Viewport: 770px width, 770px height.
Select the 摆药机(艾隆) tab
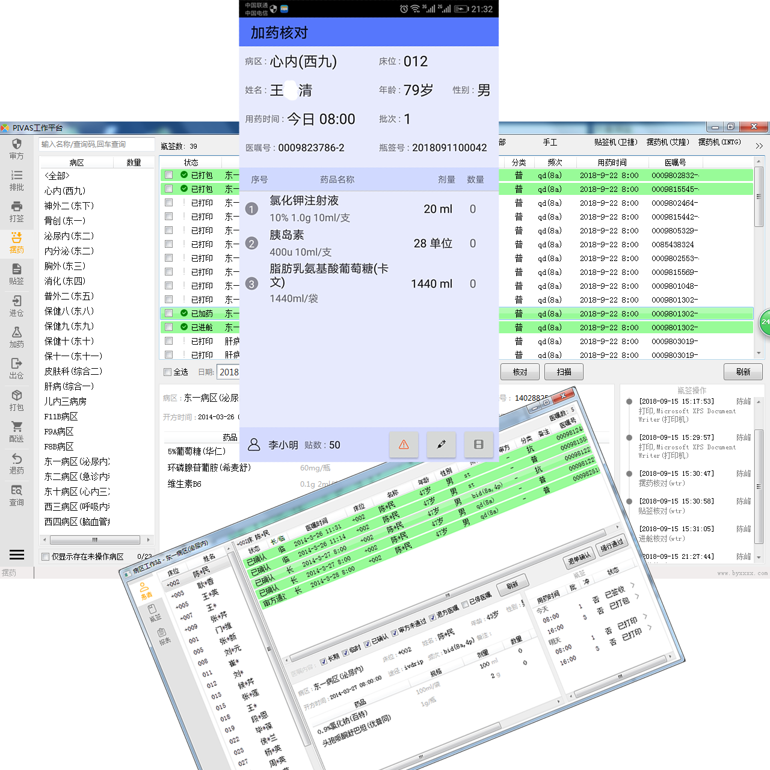tap(668, 143)
